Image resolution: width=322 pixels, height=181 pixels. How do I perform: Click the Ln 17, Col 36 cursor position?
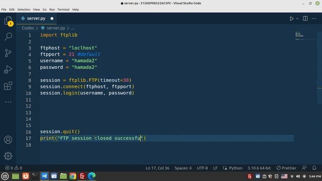[x=157, y=168]
